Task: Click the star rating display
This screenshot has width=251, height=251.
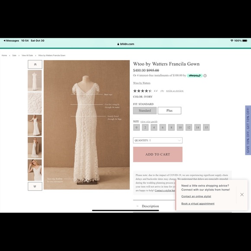Action: pos(142,91)
